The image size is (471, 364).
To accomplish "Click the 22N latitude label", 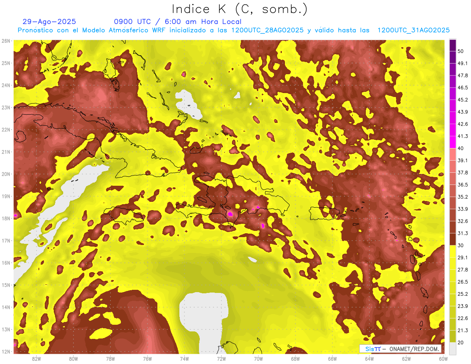I will pos(6,130).
